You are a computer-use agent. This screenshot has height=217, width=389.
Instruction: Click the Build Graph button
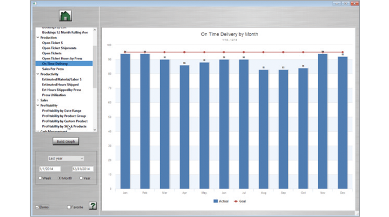tap(66, 141)
